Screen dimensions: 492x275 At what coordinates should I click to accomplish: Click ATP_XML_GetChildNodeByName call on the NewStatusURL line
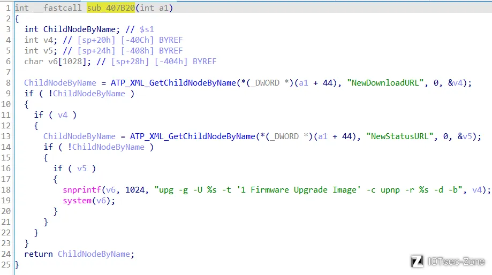(x=193, y=136)
